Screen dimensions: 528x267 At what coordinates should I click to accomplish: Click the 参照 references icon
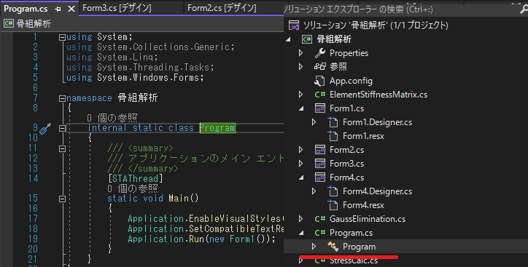tap(320, 66)
